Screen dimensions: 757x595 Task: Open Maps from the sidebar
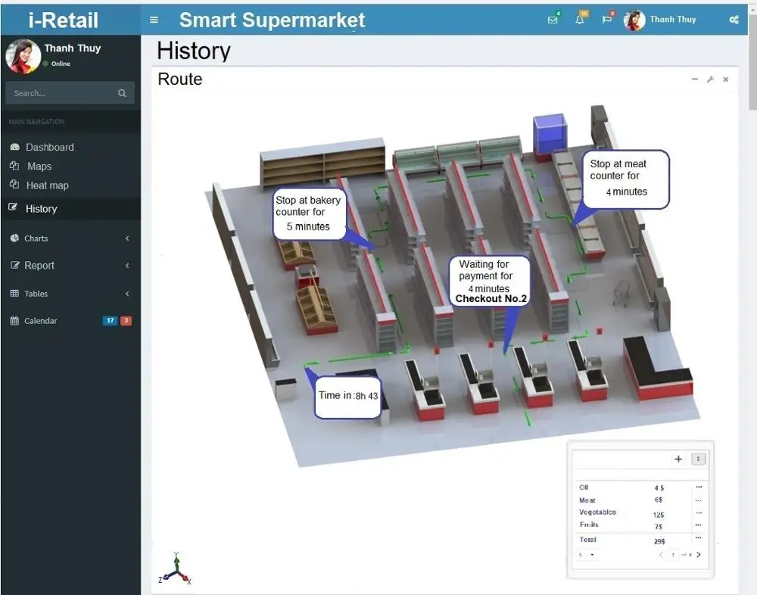pos(39,167)
